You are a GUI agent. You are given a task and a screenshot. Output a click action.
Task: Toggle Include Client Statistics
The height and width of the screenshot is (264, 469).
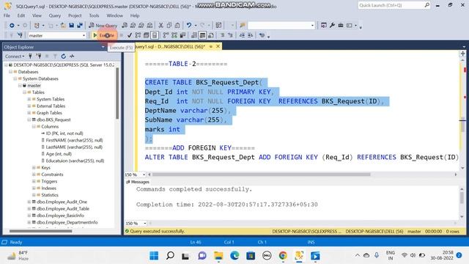coord(182,35)
